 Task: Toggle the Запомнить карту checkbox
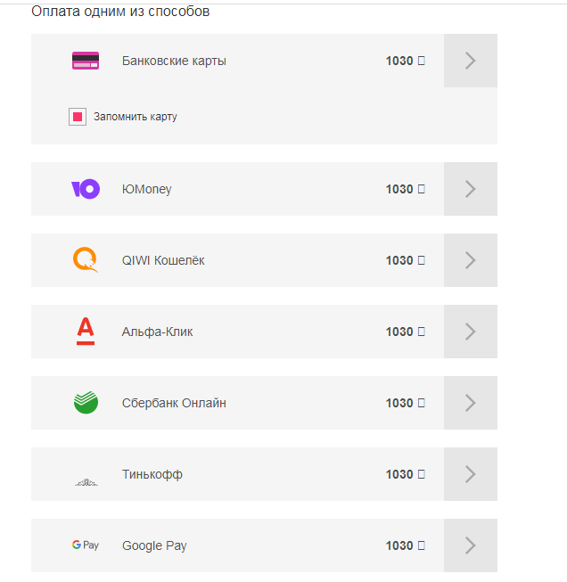pyautogui.click(x=78, y=117)
